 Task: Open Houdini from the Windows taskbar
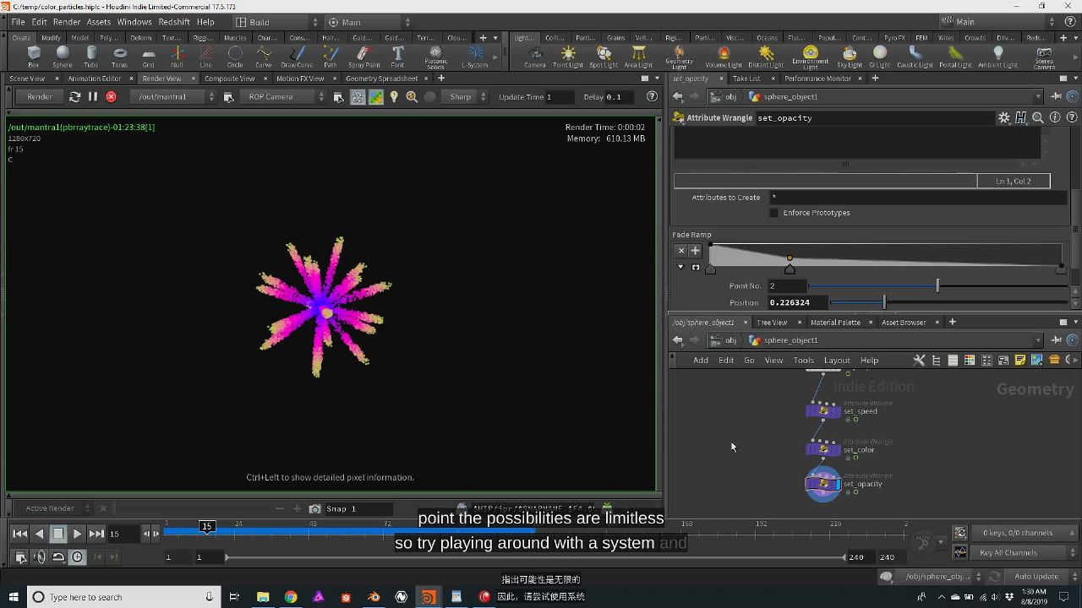pyautogui.click(x=429, y=597)
